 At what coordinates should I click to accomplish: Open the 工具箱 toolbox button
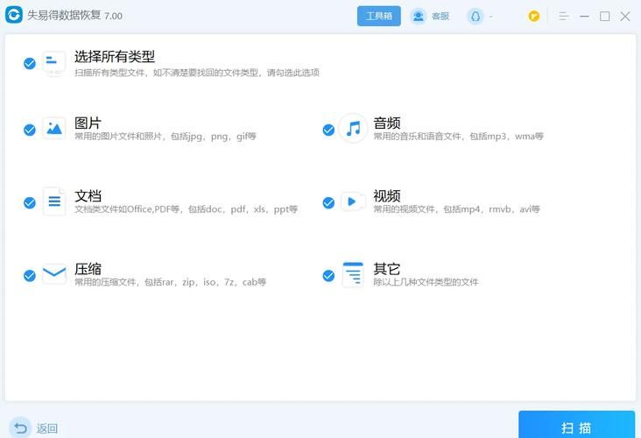[378, 16]
